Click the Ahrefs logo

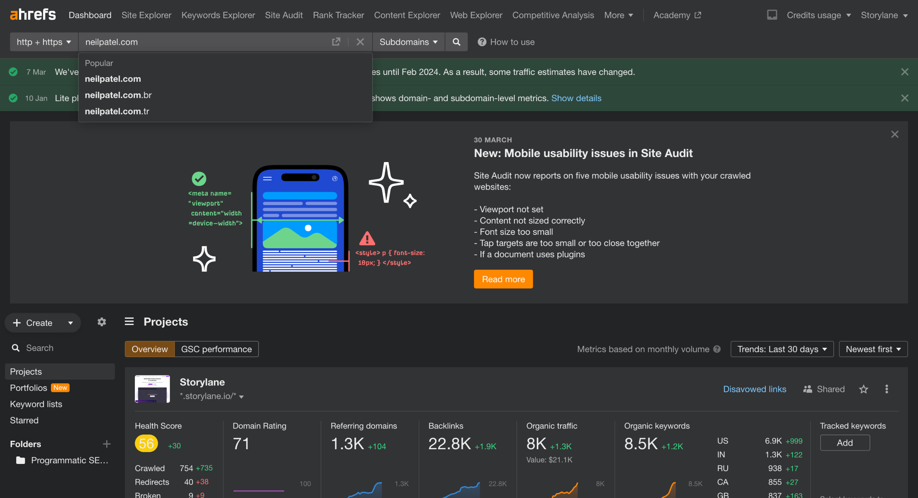pos(33,15)
